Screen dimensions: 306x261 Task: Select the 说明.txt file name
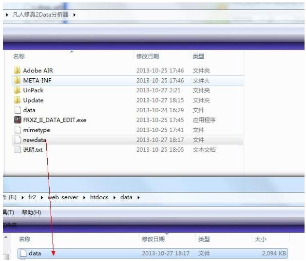tap(33, 150)
